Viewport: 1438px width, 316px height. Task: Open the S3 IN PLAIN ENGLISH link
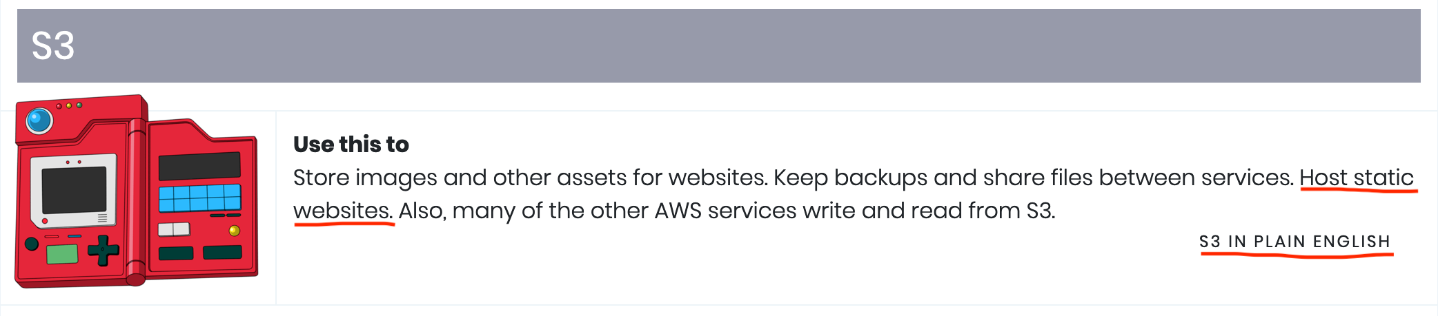point(1294,242)
